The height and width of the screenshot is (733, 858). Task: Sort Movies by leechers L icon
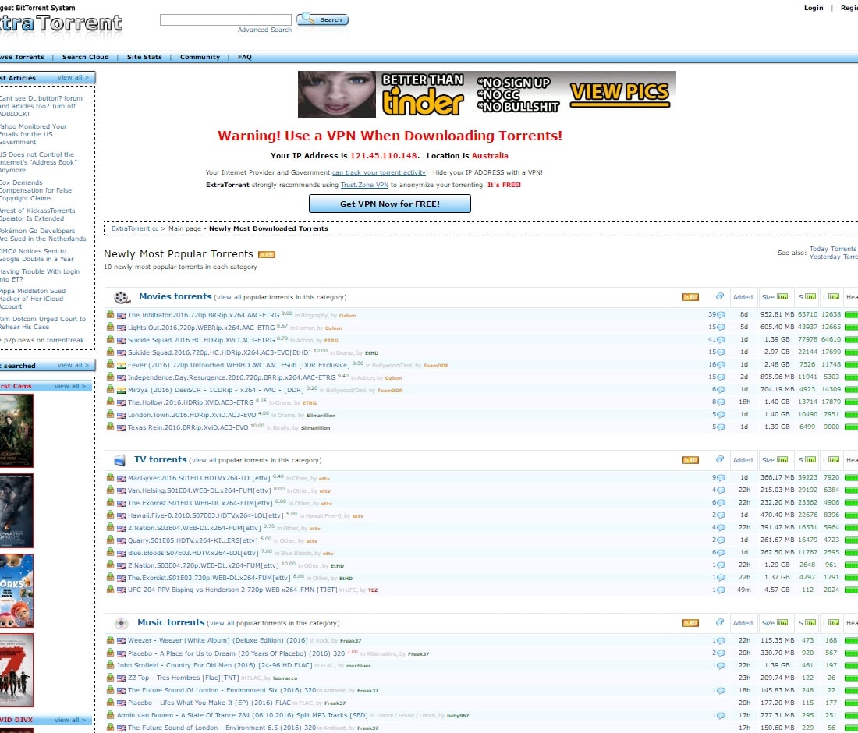point(833,296)
